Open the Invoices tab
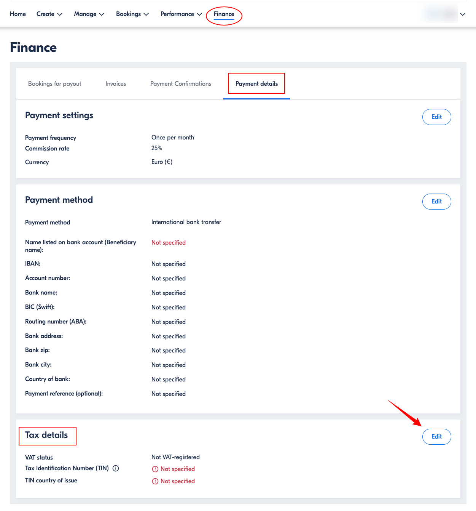This screenshot has height=511, width=476. tap(116, 84)
